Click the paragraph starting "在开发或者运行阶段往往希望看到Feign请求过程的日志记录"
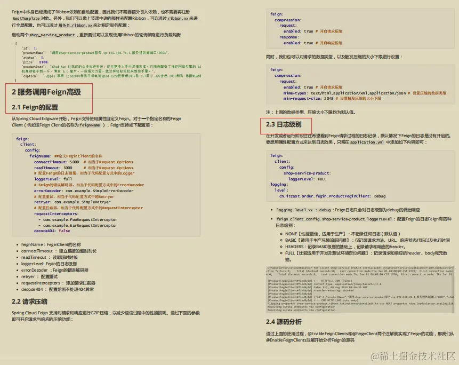Screen dimensions: 459x365 click(x=358, y=139)
